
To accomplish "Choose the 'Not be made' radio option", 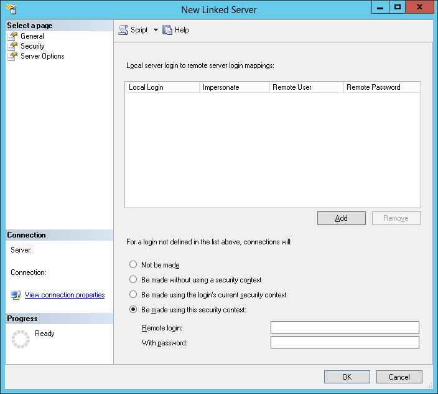I will [133, 265].
